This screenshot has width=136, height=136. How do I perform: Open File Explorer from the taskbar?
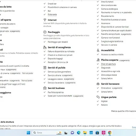click(85, 133)
